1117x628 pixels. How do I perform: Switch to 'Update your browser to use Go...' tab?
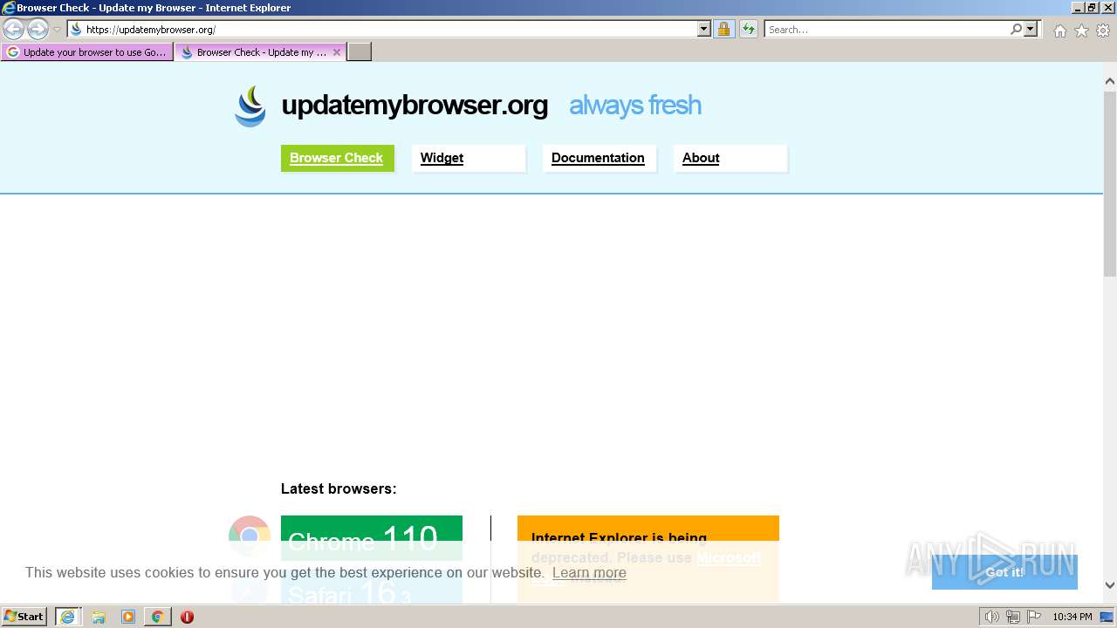(x=87, y=52)
